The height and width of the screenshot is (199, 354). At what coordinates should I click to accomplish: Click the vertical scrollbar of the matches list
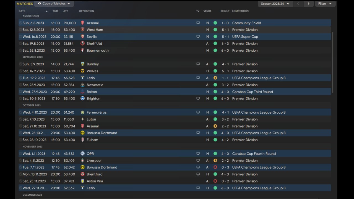(333, 62)
